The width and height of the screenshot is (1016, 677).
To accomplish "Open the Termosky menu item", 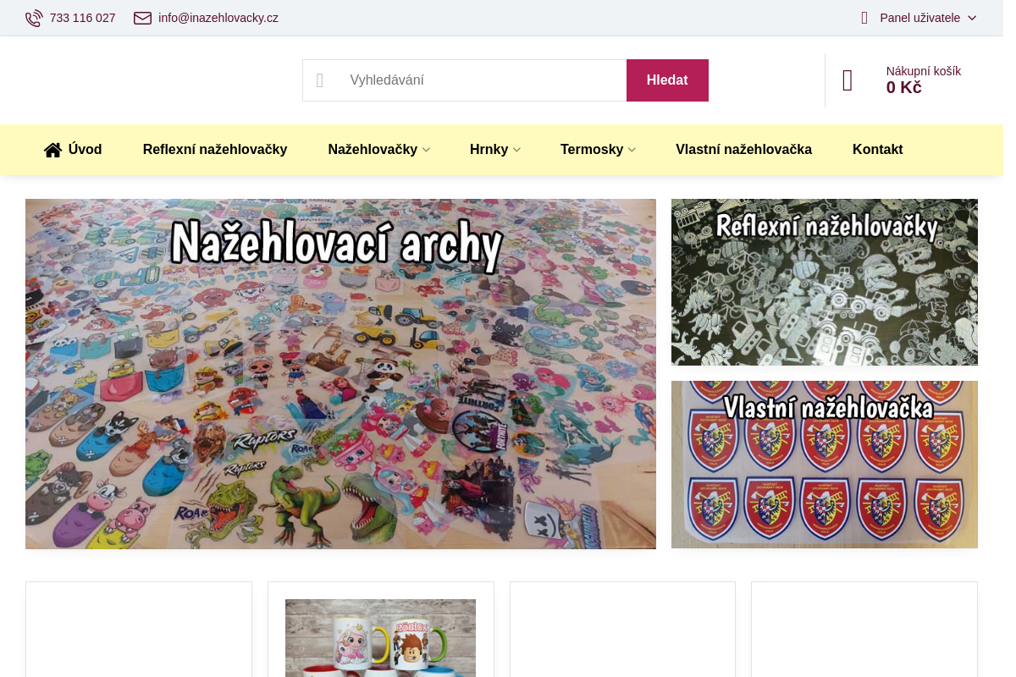I will [x=592, y=150].
